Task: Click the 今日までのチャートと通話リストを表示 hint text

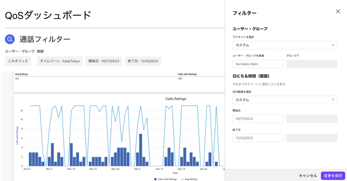Action: tap(259, 84)
